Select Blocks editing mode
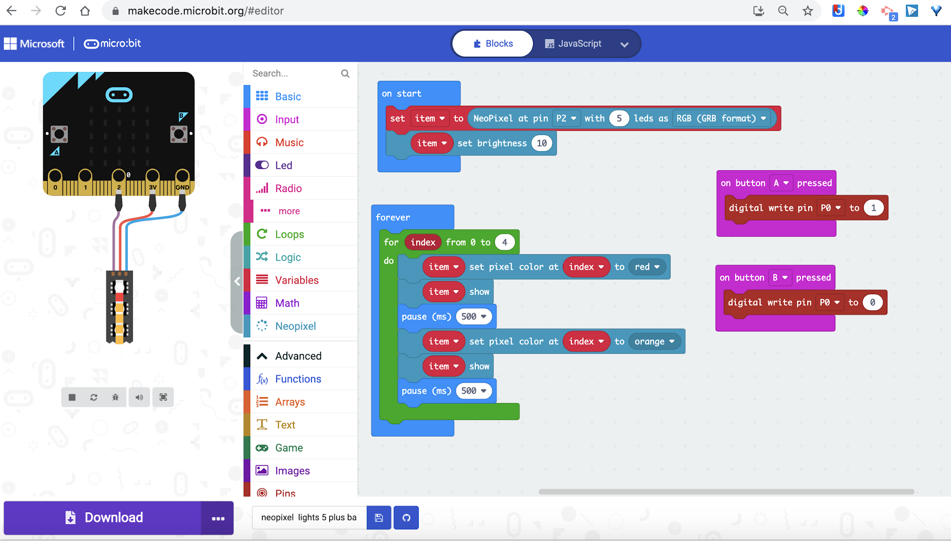Viewport: 951px width, 541px height. (492, 43)
